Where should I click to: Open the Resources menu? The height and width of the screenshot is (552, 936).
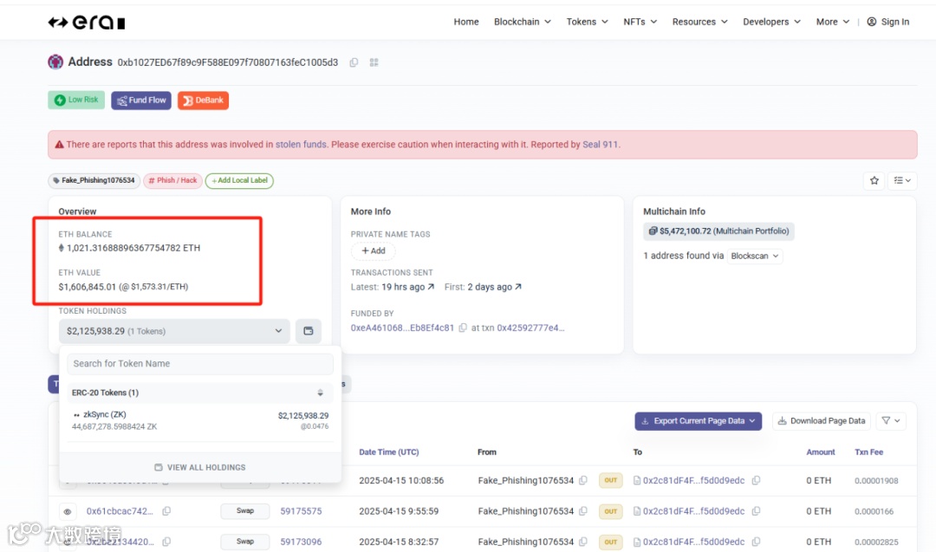coord(699,22)
